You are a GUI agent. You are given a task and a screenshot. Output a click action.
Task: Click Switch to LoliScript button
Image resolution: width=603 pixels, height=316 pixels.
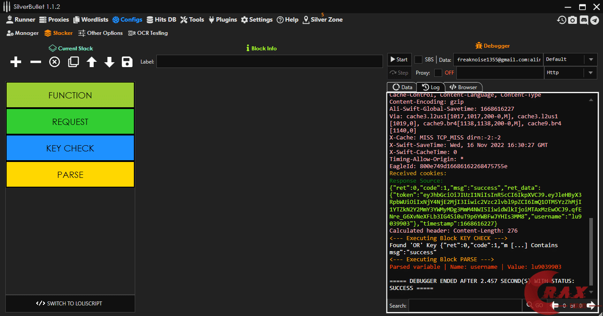pyautogui.click(x=70, y=304)
